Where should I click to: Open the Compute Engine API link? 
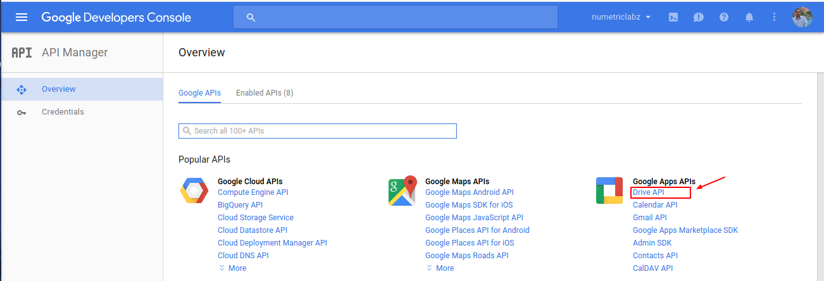pos(253,192)
